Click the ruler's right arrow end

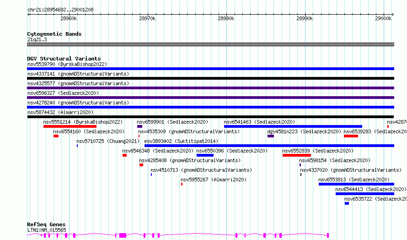(x=393, y=15)
